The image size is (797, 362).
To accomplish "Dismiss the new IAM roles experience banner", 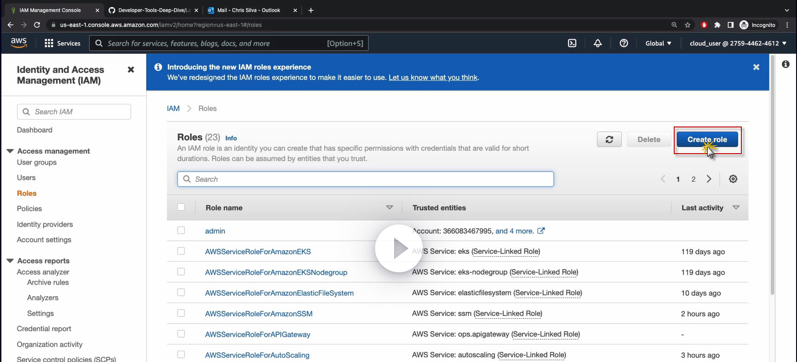I will coord(756,67).
